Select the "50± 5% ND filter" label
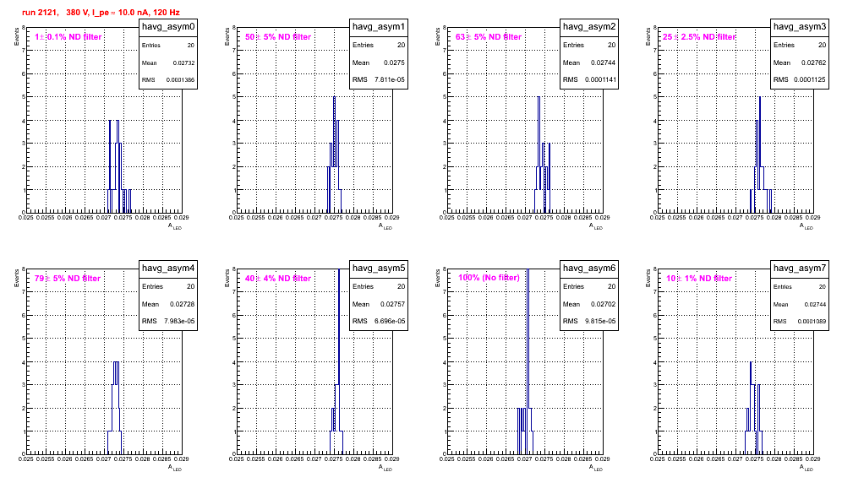 (x=278, y=37)
